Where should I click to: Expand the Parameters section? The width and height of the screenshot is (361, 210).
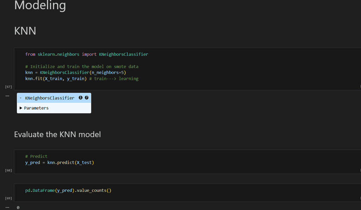tap(21, 108)
